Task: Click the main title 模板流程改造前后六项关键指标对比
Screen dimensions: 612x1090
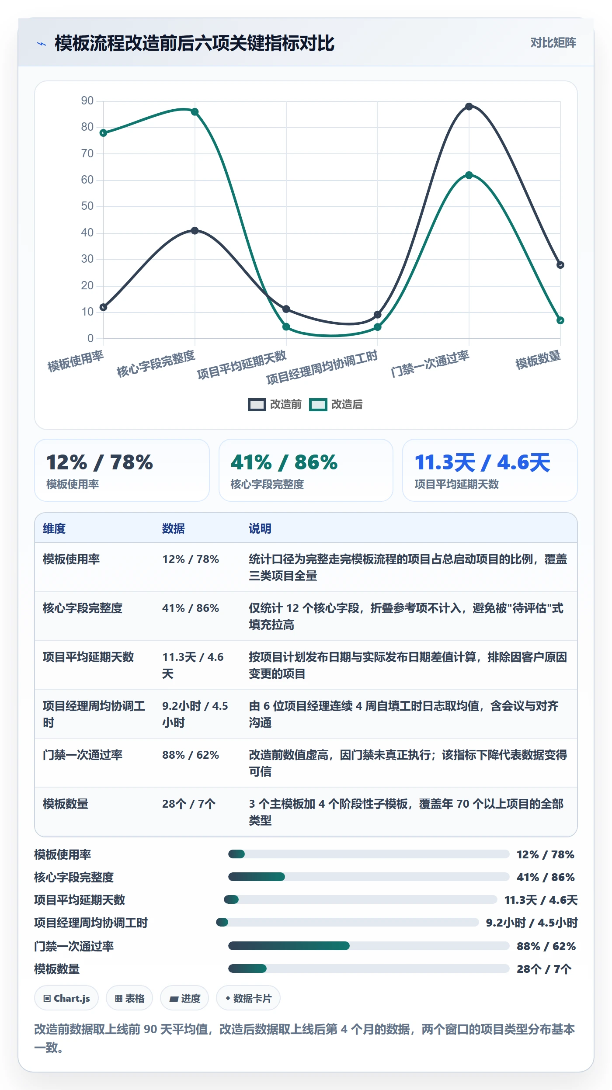Action: click(194, 43)
